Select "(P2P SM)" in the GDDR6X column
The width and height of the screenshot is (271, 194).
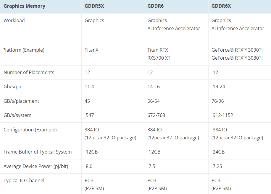(221, 188)
